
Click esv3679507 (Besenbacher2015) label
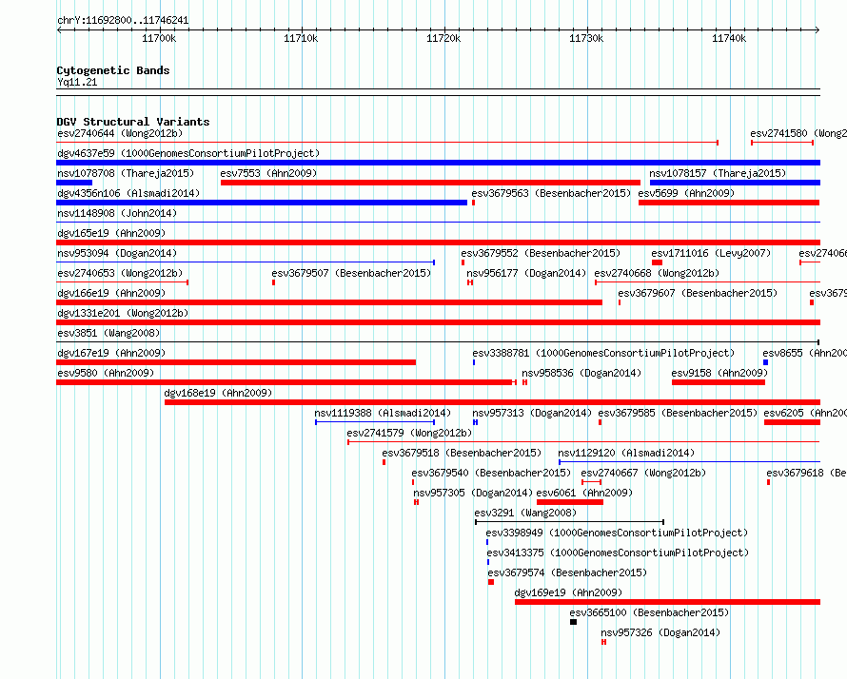click(352, 273)
